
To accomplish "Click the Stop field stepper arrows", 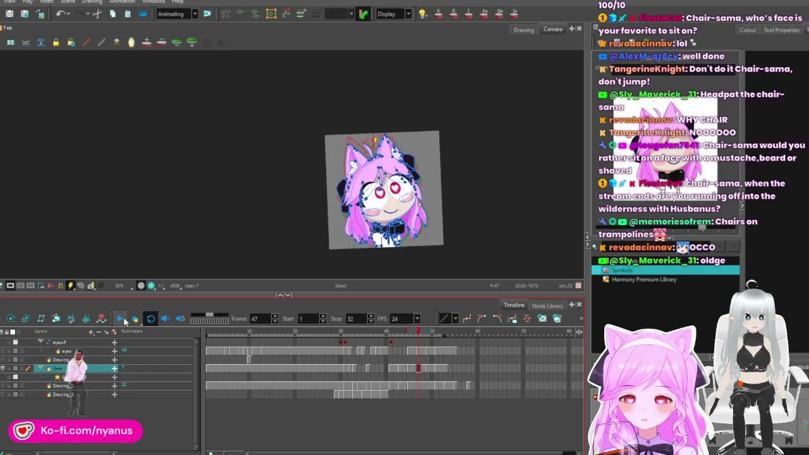I will [371, 318].
